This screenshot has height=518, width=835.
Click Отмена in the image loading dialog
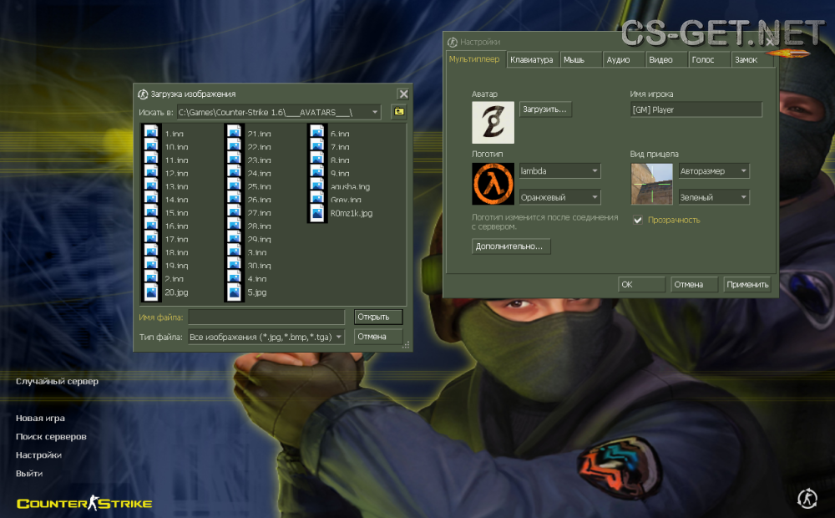pyautogui.click(x=378, y=337)
